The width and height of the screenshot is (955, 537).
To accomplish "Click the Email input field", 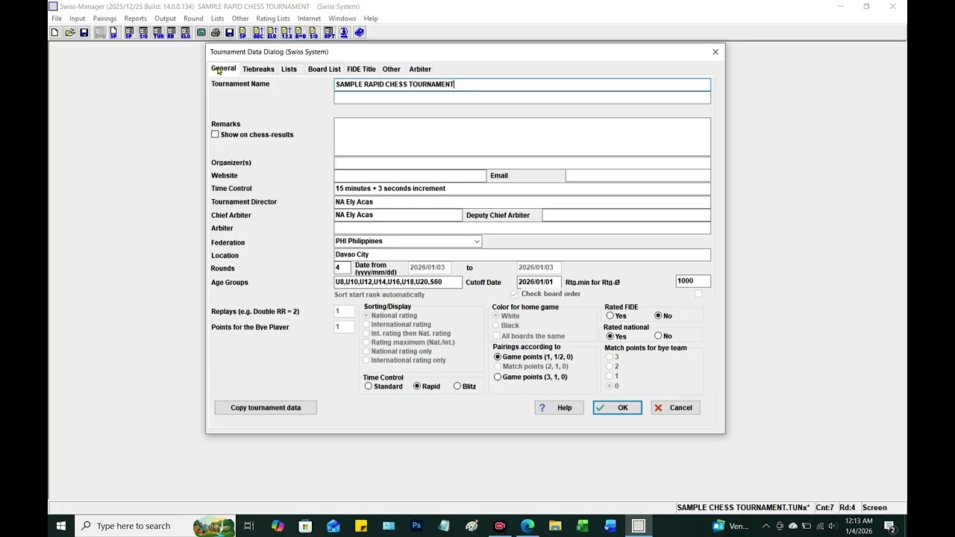I will point(638,175).
